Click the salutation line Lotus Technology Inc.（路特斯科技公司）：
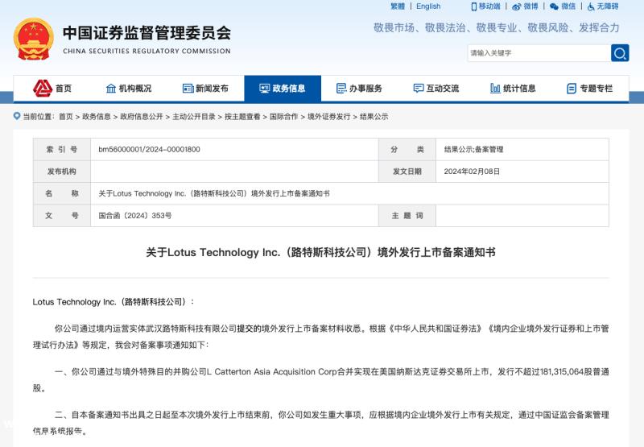The height and width of the screenshot is (447, 644). coord(114,302)
